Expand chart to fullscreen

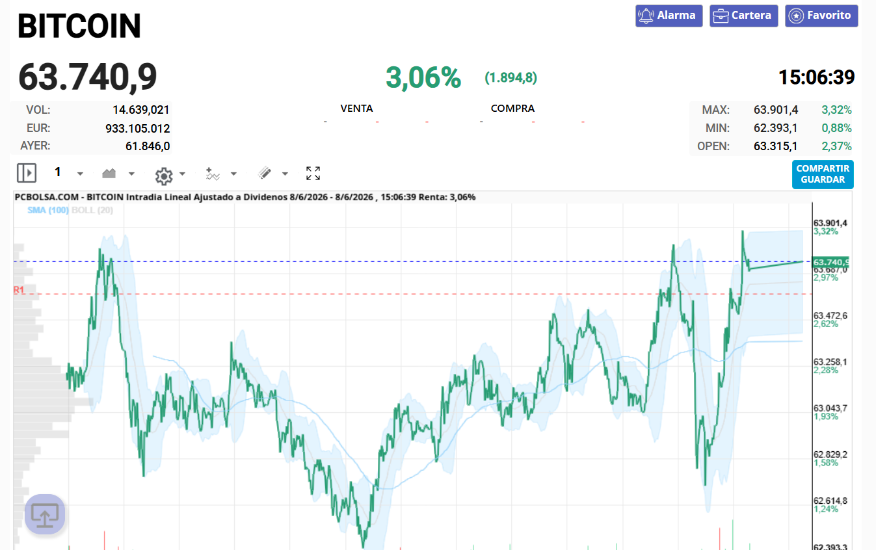point(313,173)
